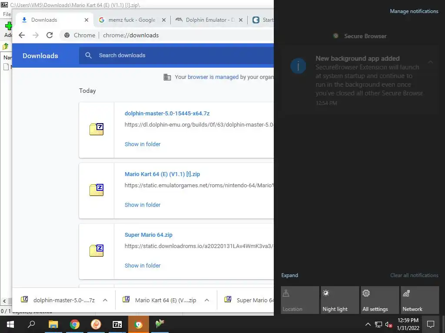This screenshot has width=445, height=333.
Task: Click Manage notifications link
Action: coord(414,11)
